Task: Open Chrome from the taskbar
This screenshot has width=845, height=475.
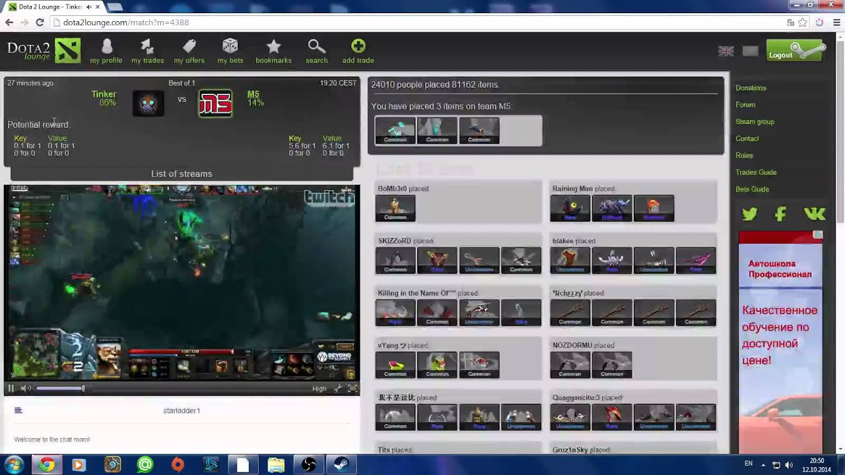Action: (46, 465)
